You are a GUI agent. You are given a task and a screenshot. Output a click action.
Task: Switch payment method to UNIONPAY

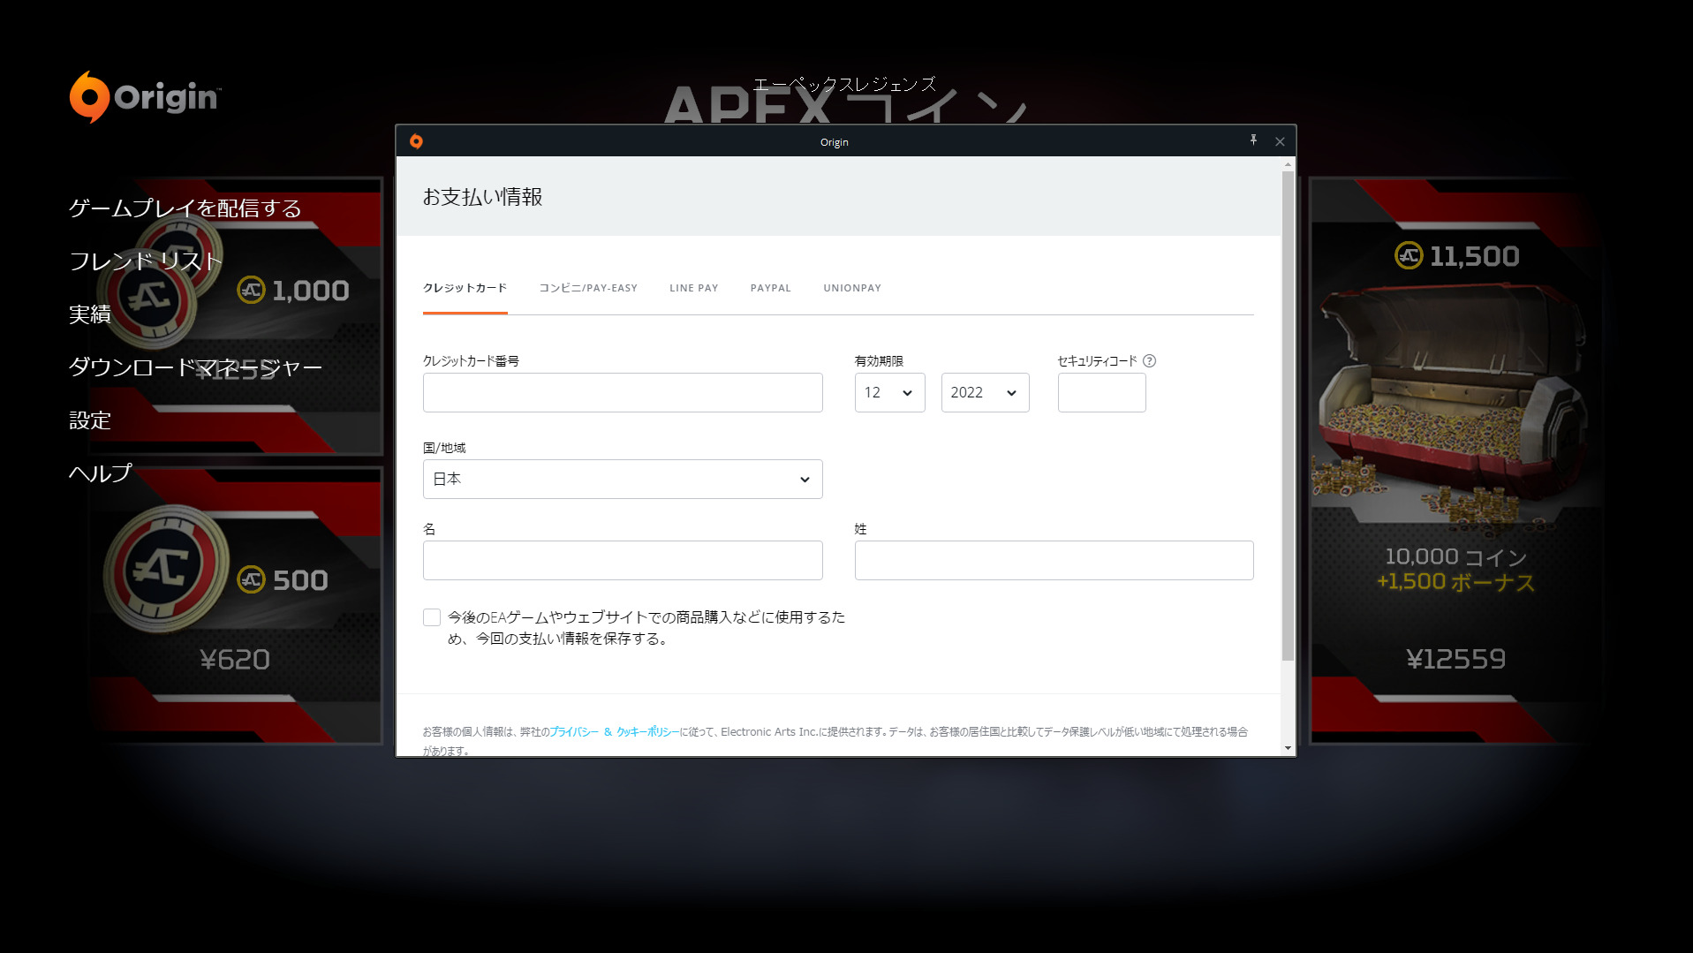pyautogui.click(x=850, y=288)
